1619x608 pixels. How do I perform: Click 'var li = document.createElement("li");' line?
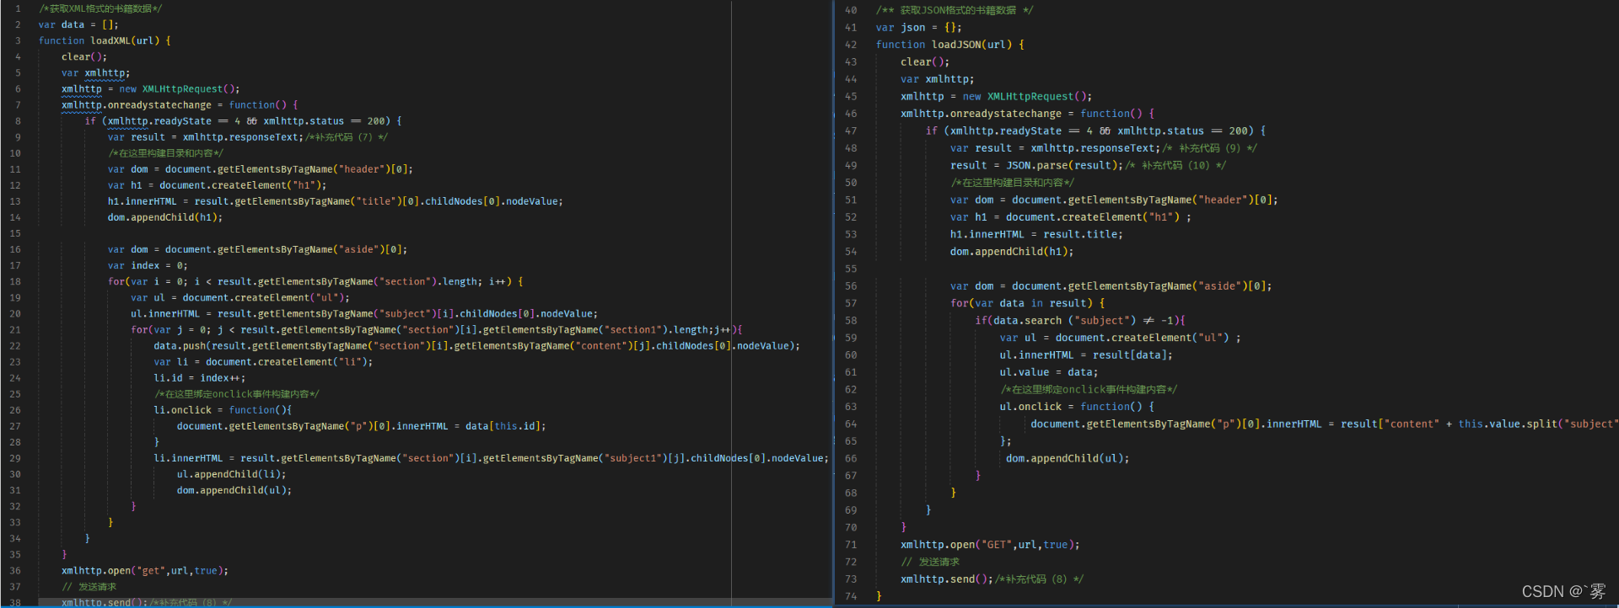tap(263, 361)
